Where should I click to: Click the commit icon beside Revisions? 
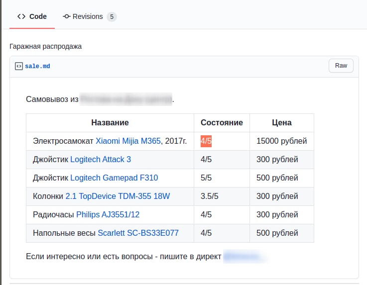pyautogui.click(x=66, y=16)
